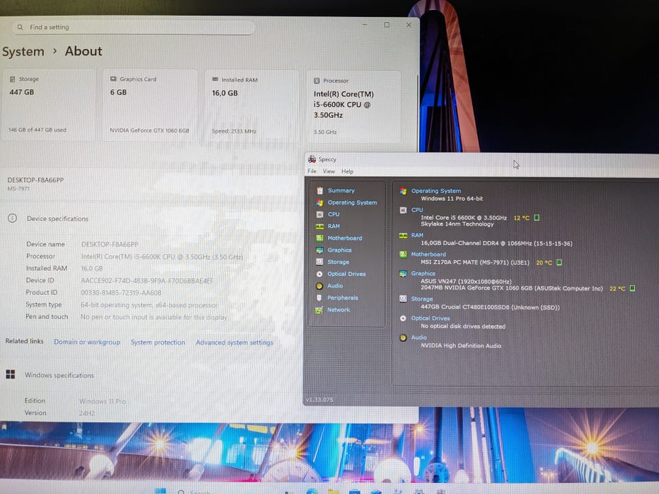659x494 pixels.
Task: Click info icon beside Device specifications
Action: [12, 218]
